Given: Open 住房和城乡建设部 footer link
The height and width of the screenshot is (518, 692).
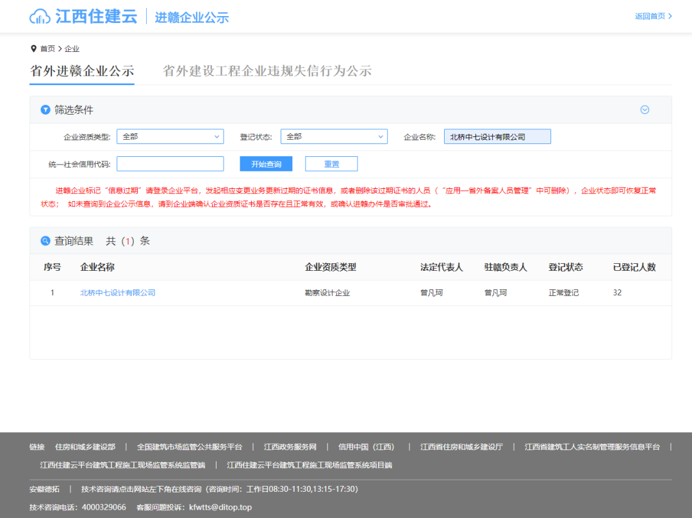Looking at the screenshot, I should (x=85, y=447).
